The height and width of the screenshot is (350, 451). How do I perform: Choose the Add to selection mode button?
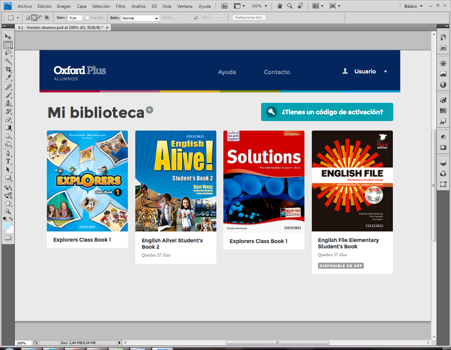coord(34,18)
